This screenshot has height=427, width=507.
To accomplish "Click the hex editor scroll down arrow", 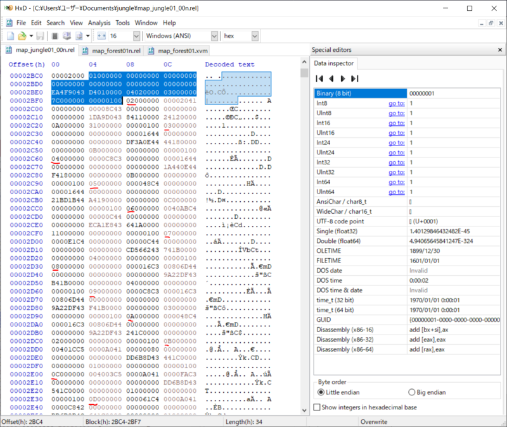I will [x=304, y=411].
